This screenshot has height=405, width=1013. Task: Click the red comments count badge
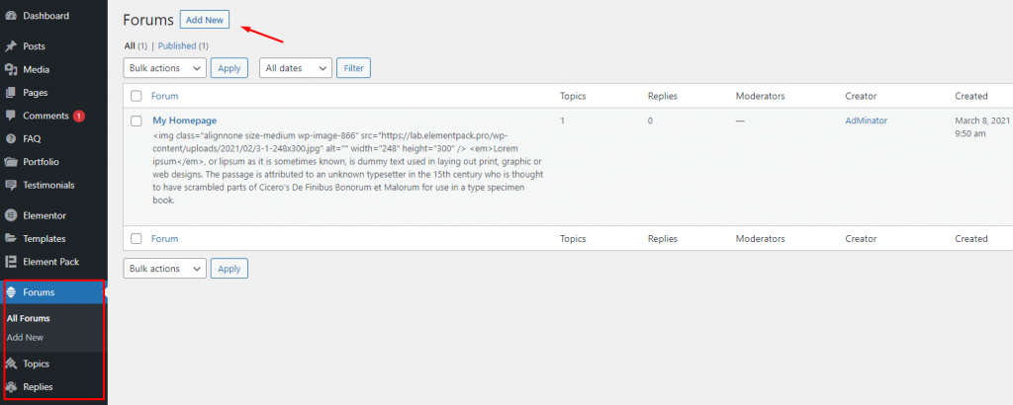pos(79,117)
